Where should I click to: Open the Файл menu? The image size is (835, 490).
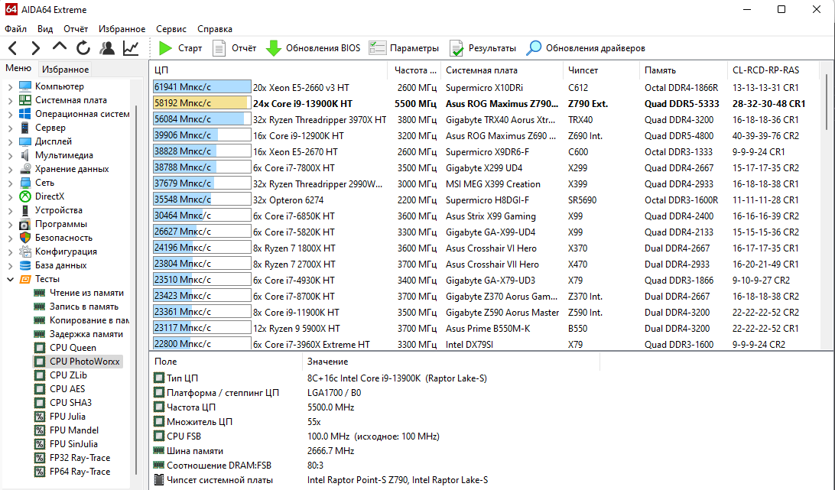pyautogui.click(x=15, y=29)
